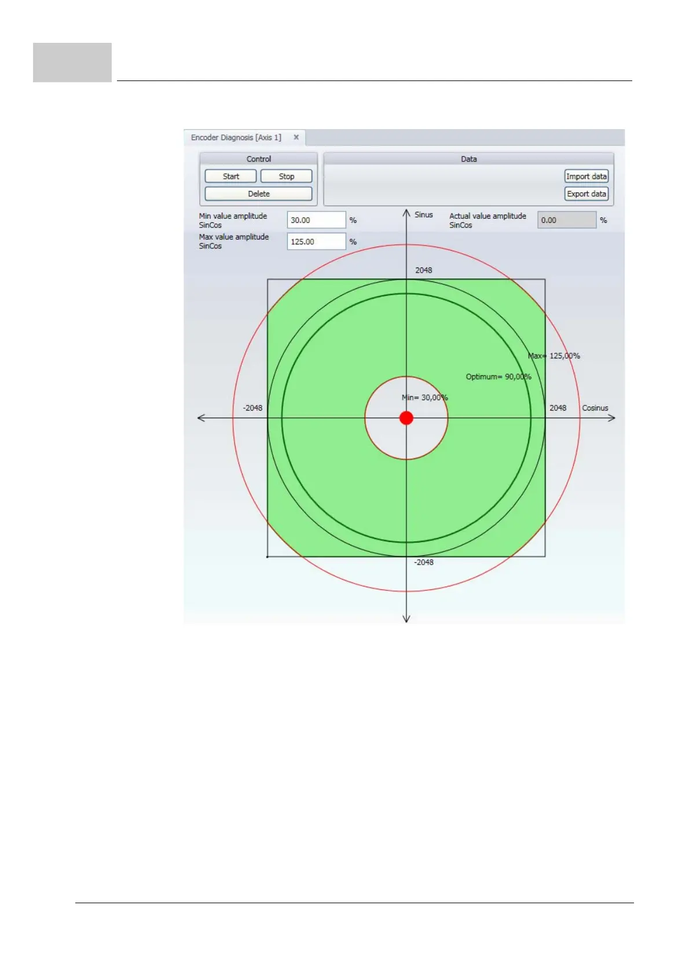
Task: Click the red center point marker
Action: point(406,418)
